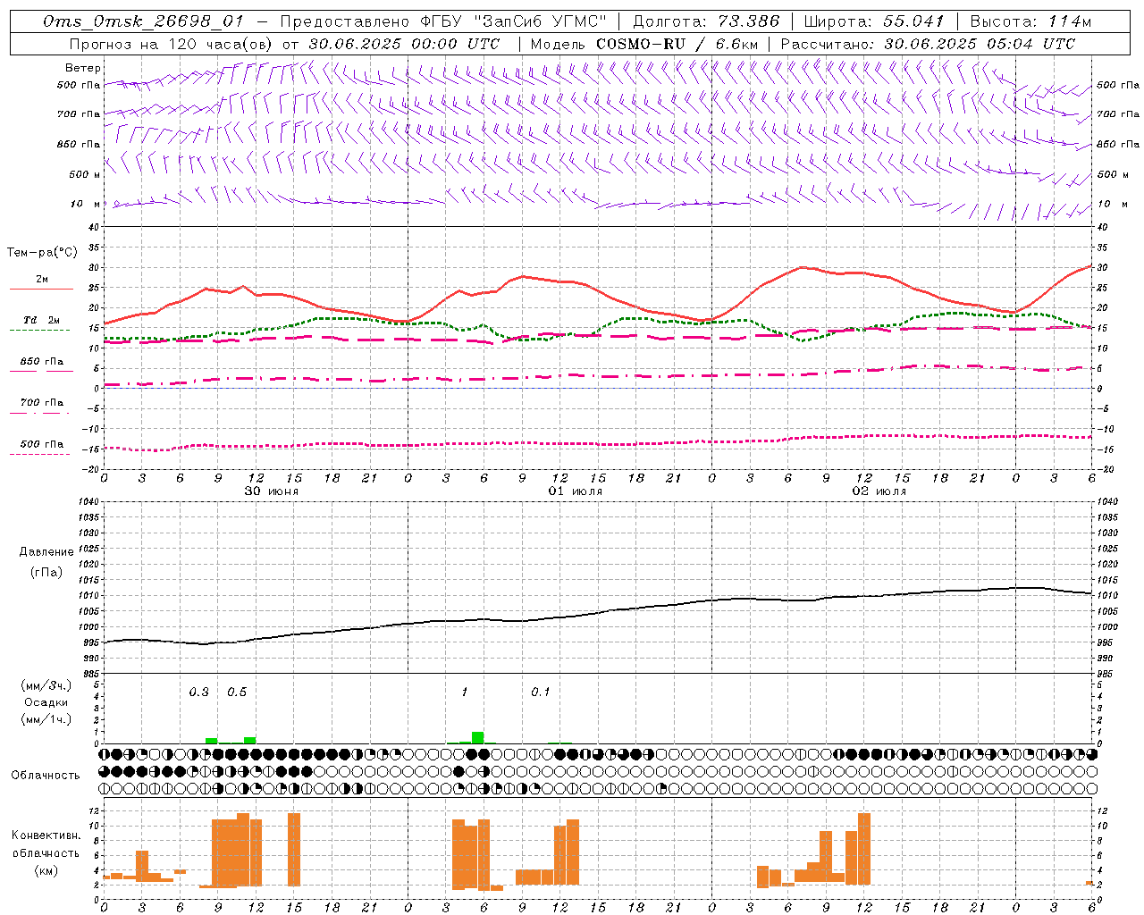Click the 02 июля date label
The image size is (1144, 915).
(x=879, y=491)
